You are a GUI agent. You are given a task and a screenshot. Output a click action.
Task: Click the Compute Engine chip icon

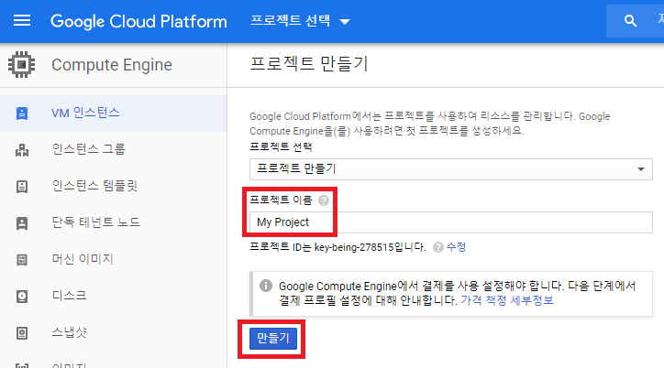click(21, 65)
